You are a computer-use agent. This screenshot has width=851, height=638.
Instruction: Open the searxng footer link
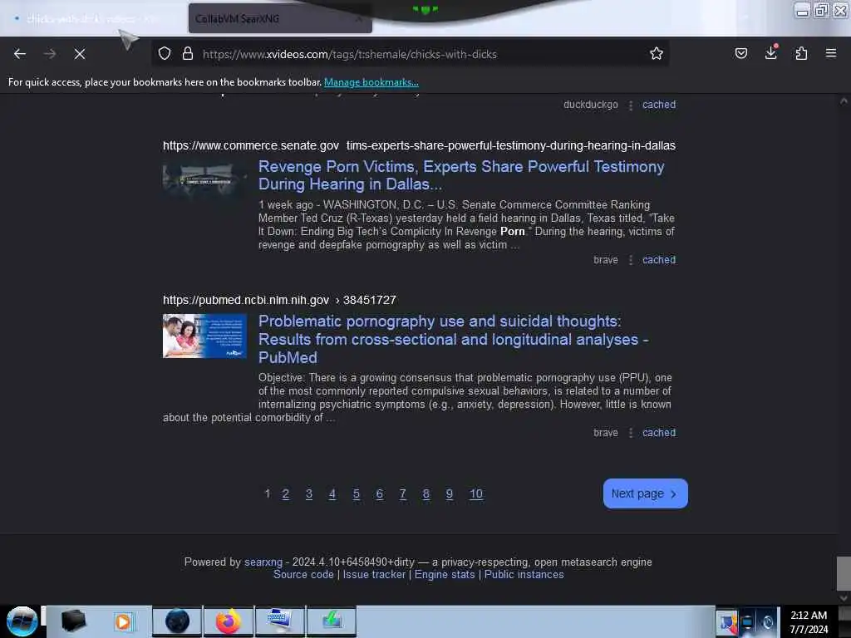click(x=263, y=562)
